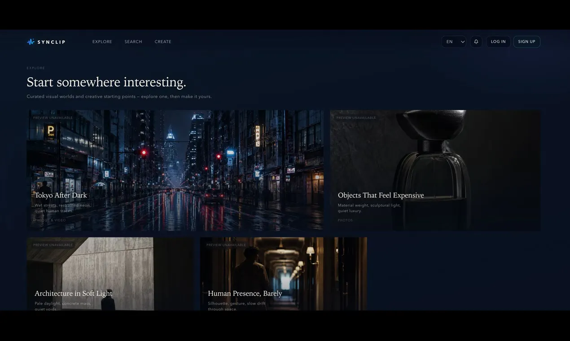This screenshot has height=341, width=570.
Task: Click the Log In button
Action: (498, 42)
